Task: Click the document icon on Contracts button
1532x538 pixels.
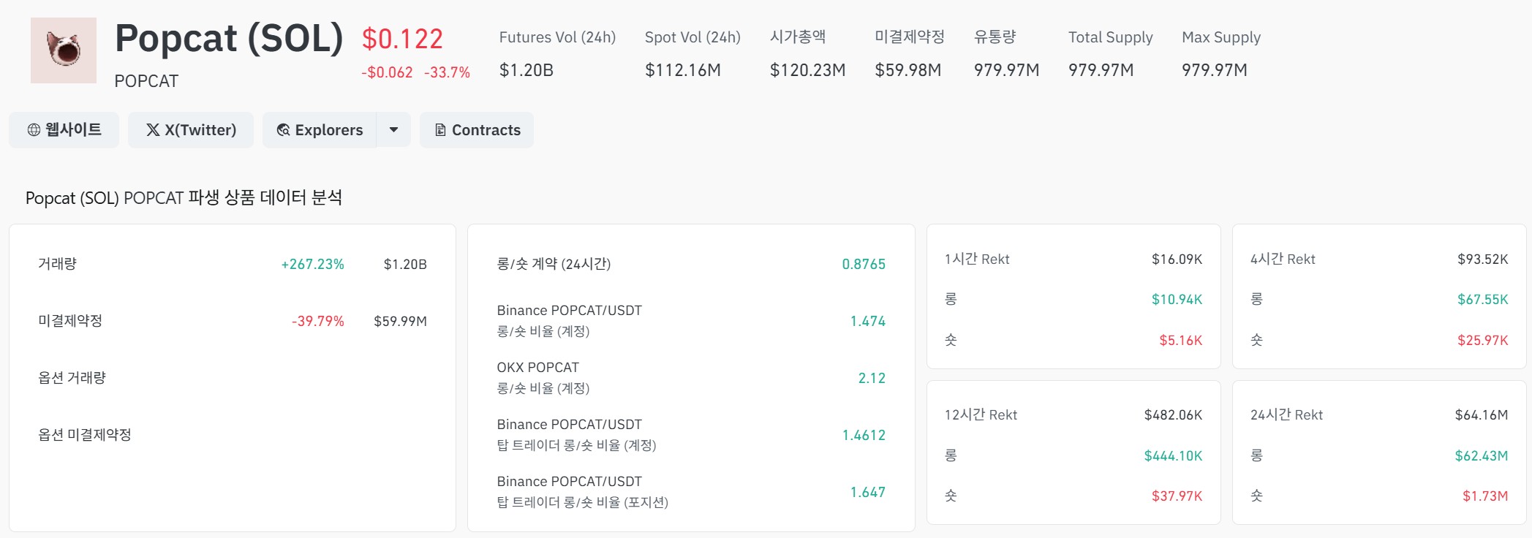Action: [439, 129]
